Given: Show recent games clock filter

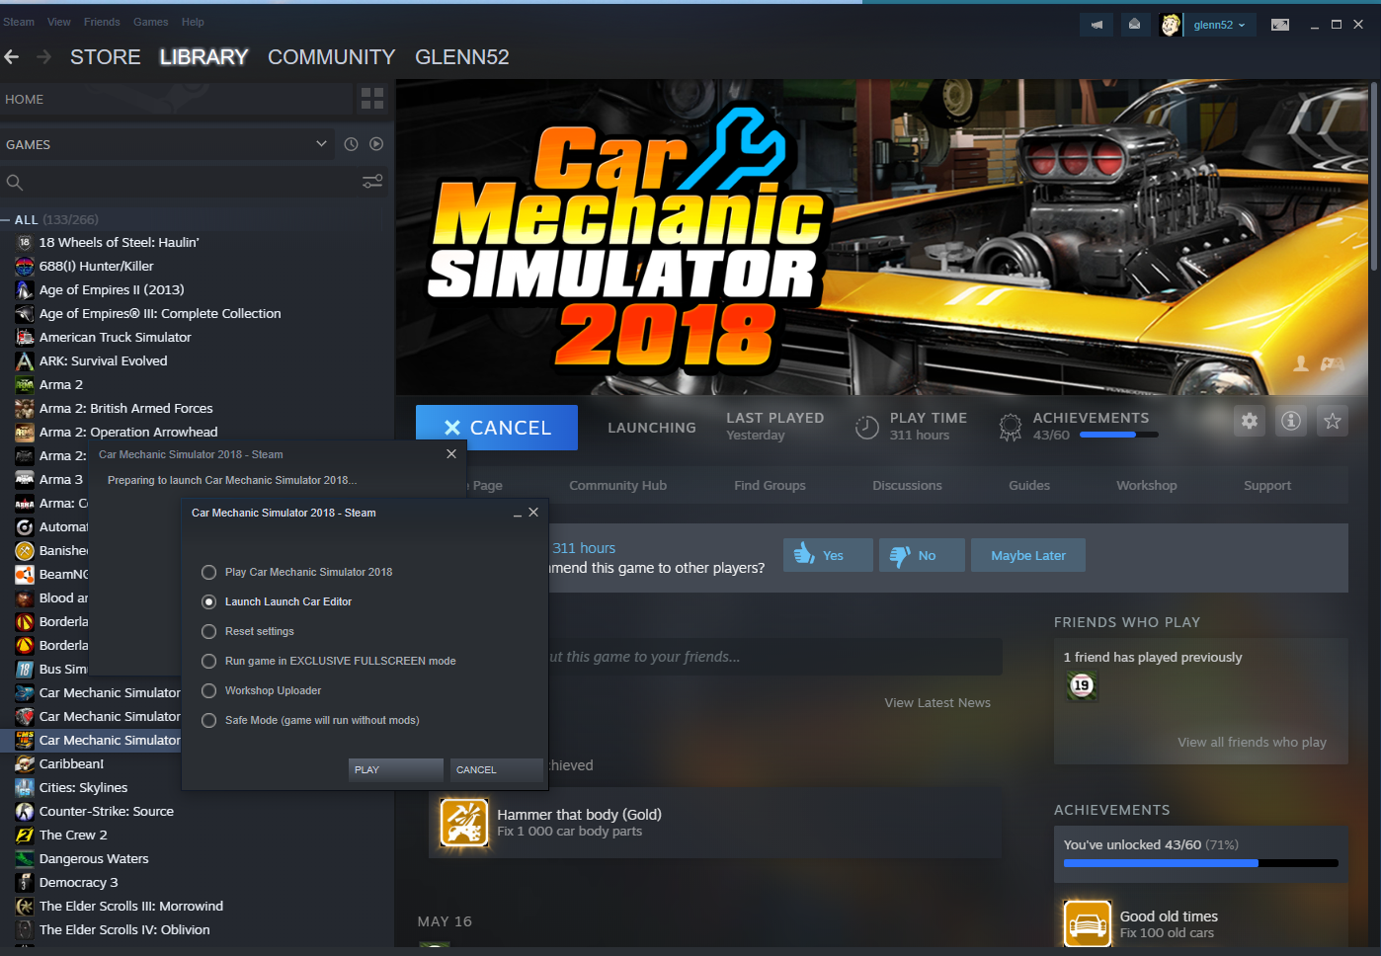Looking at the screenshot, I should coord(351,144).
